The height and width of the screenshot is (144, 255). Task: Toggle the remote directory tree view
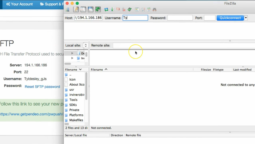[x=91, y=9]
